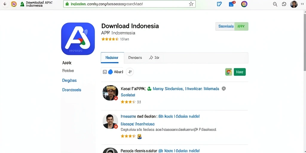Click the green APK button segment
The height and width of the screenshot is (153, 306).
pos(241,26)
